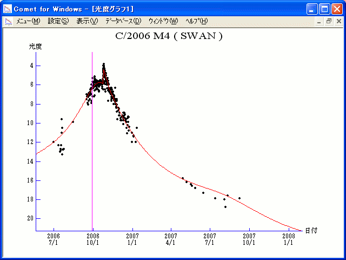Close the inner 光度グラフ1 graph document
346x260 pixels.
pyautogui.click(x=338, y=21)
